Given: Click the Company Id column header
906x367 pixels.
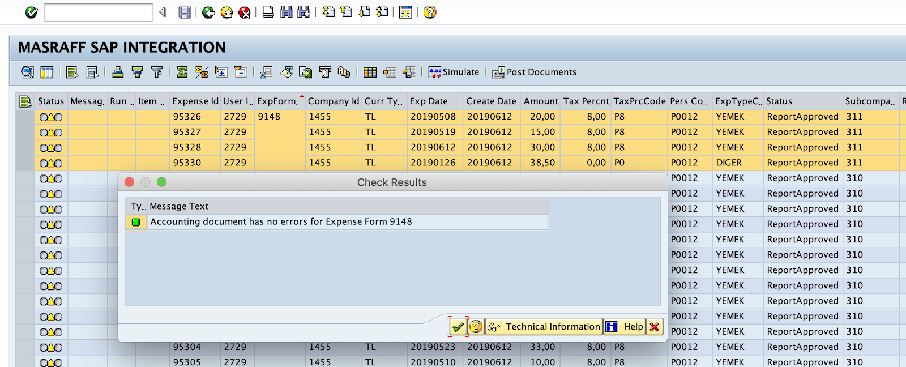Looking at the screenshot, I should 334,101.
